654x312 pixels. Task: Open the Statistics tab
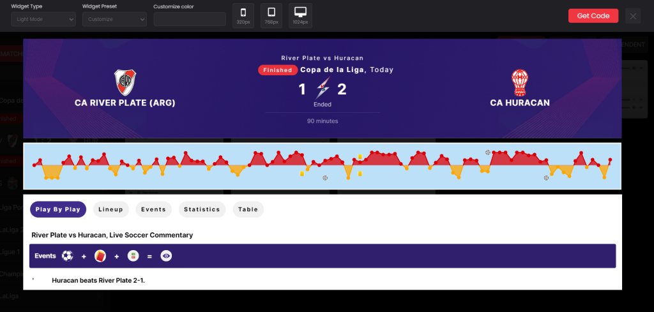(x=202, y=209)
